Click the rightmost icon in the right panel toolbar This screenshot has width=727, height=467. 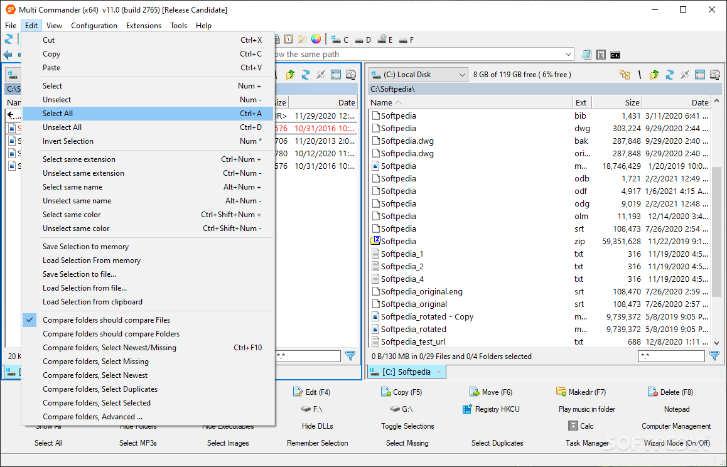coord(715,74)
